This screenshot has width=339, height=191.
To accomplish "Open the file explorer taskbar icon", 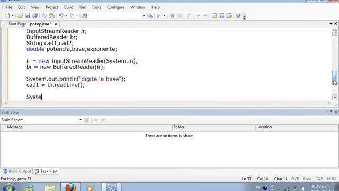I will pyautogui.click(x=50, y=187).
